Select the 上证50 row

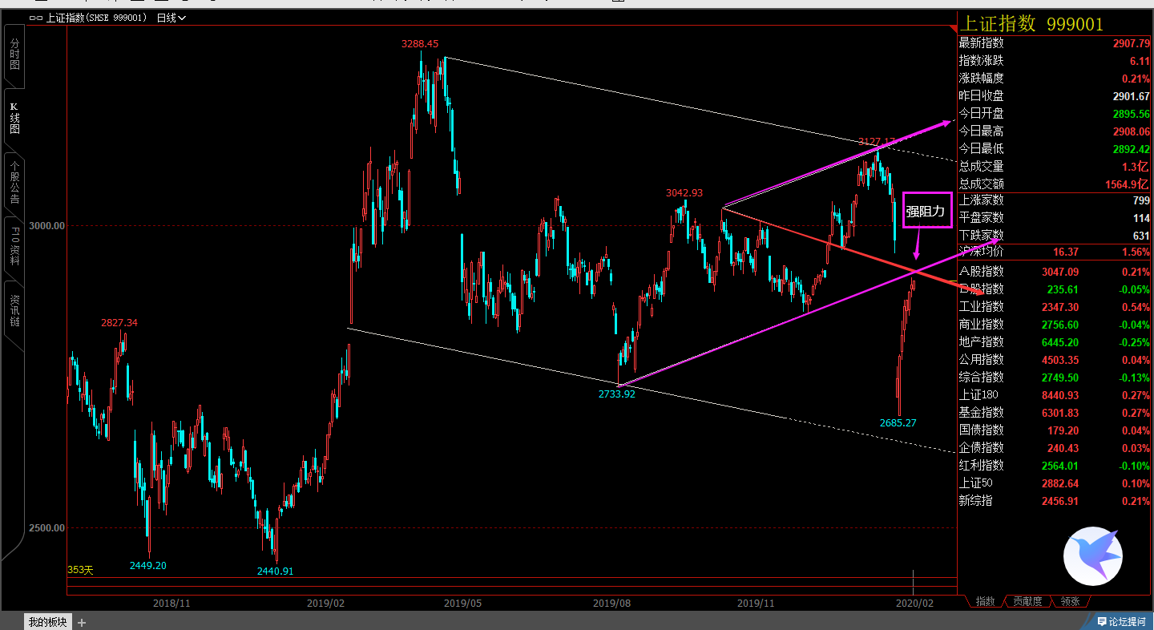[1055, 483]
